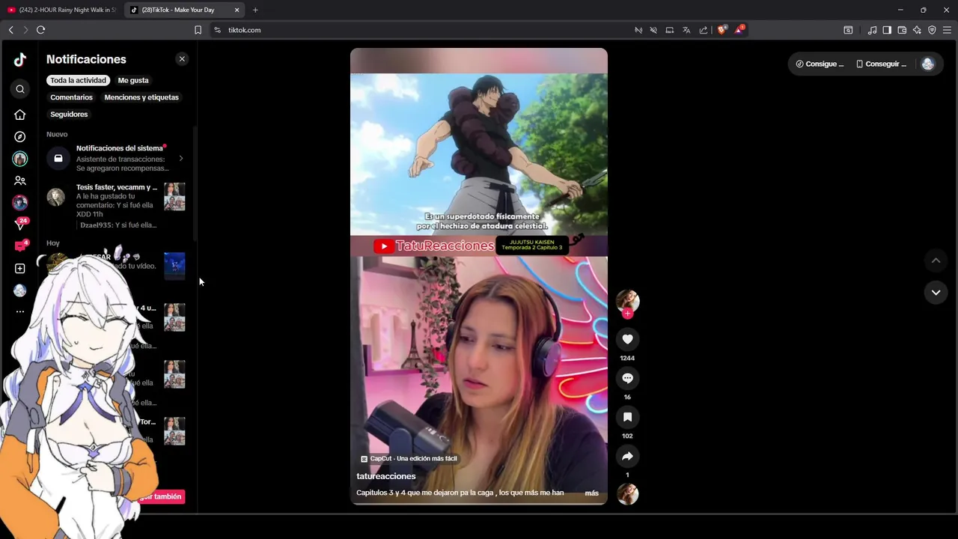
Task: Open Leo AI sparkle icon
Action: [917, 30]
